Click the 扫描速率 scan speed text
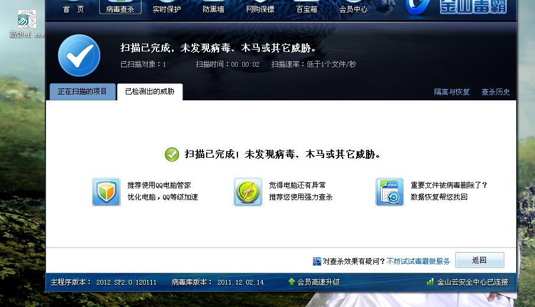Screen dimensions: 535x307 [x=314, y=64]
